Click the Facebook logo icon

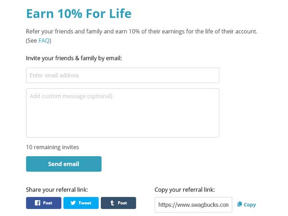coord(37,203)
